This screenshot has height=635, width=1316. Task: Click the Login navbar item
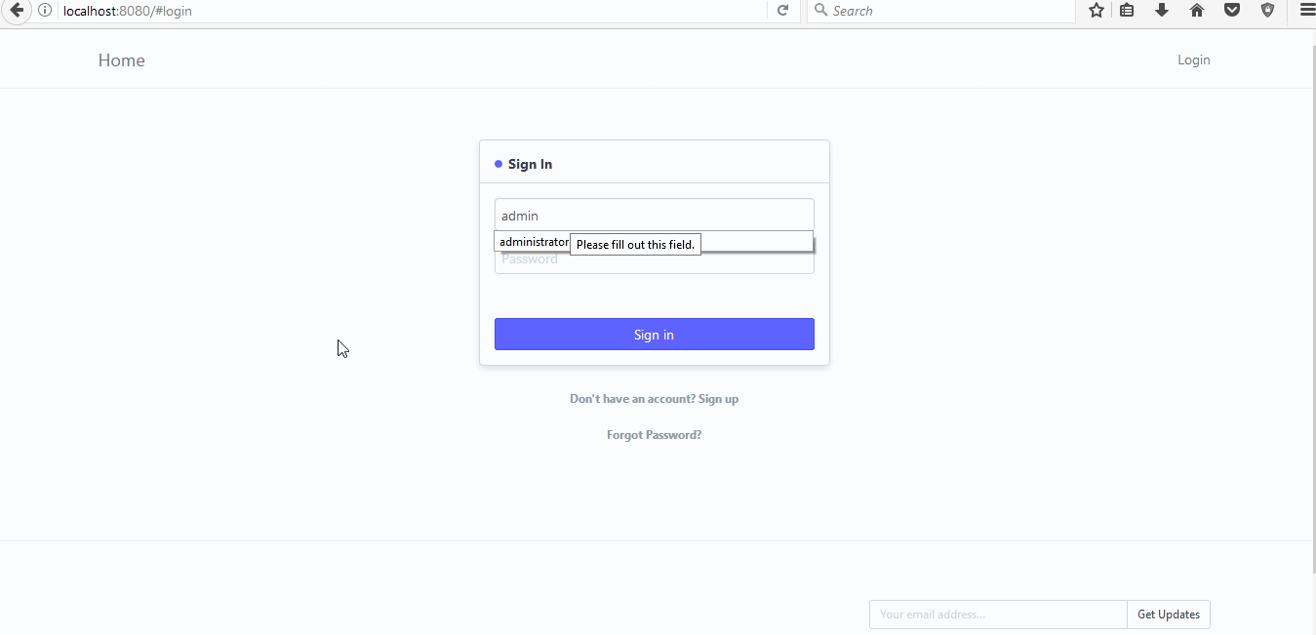(1193, 60)
